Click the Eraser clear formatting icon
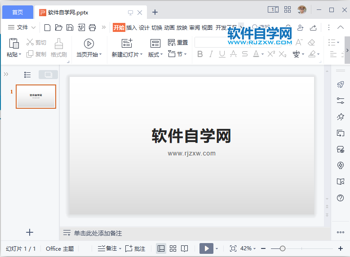This screenshot has width=350, height=257. tap(311, 42)
